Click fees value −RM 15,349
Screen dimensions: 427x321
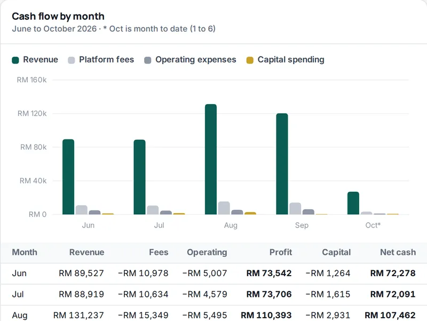(143, 315)
